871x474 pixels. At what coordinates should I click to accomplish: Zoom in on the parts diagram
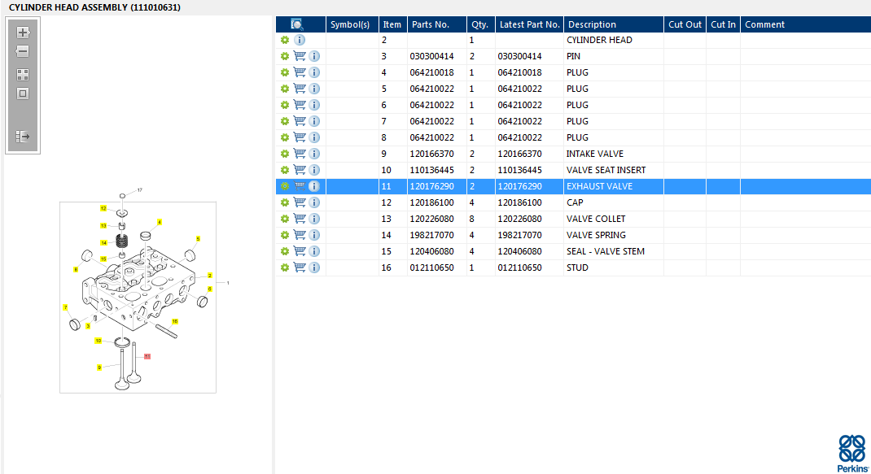[23, 33]
